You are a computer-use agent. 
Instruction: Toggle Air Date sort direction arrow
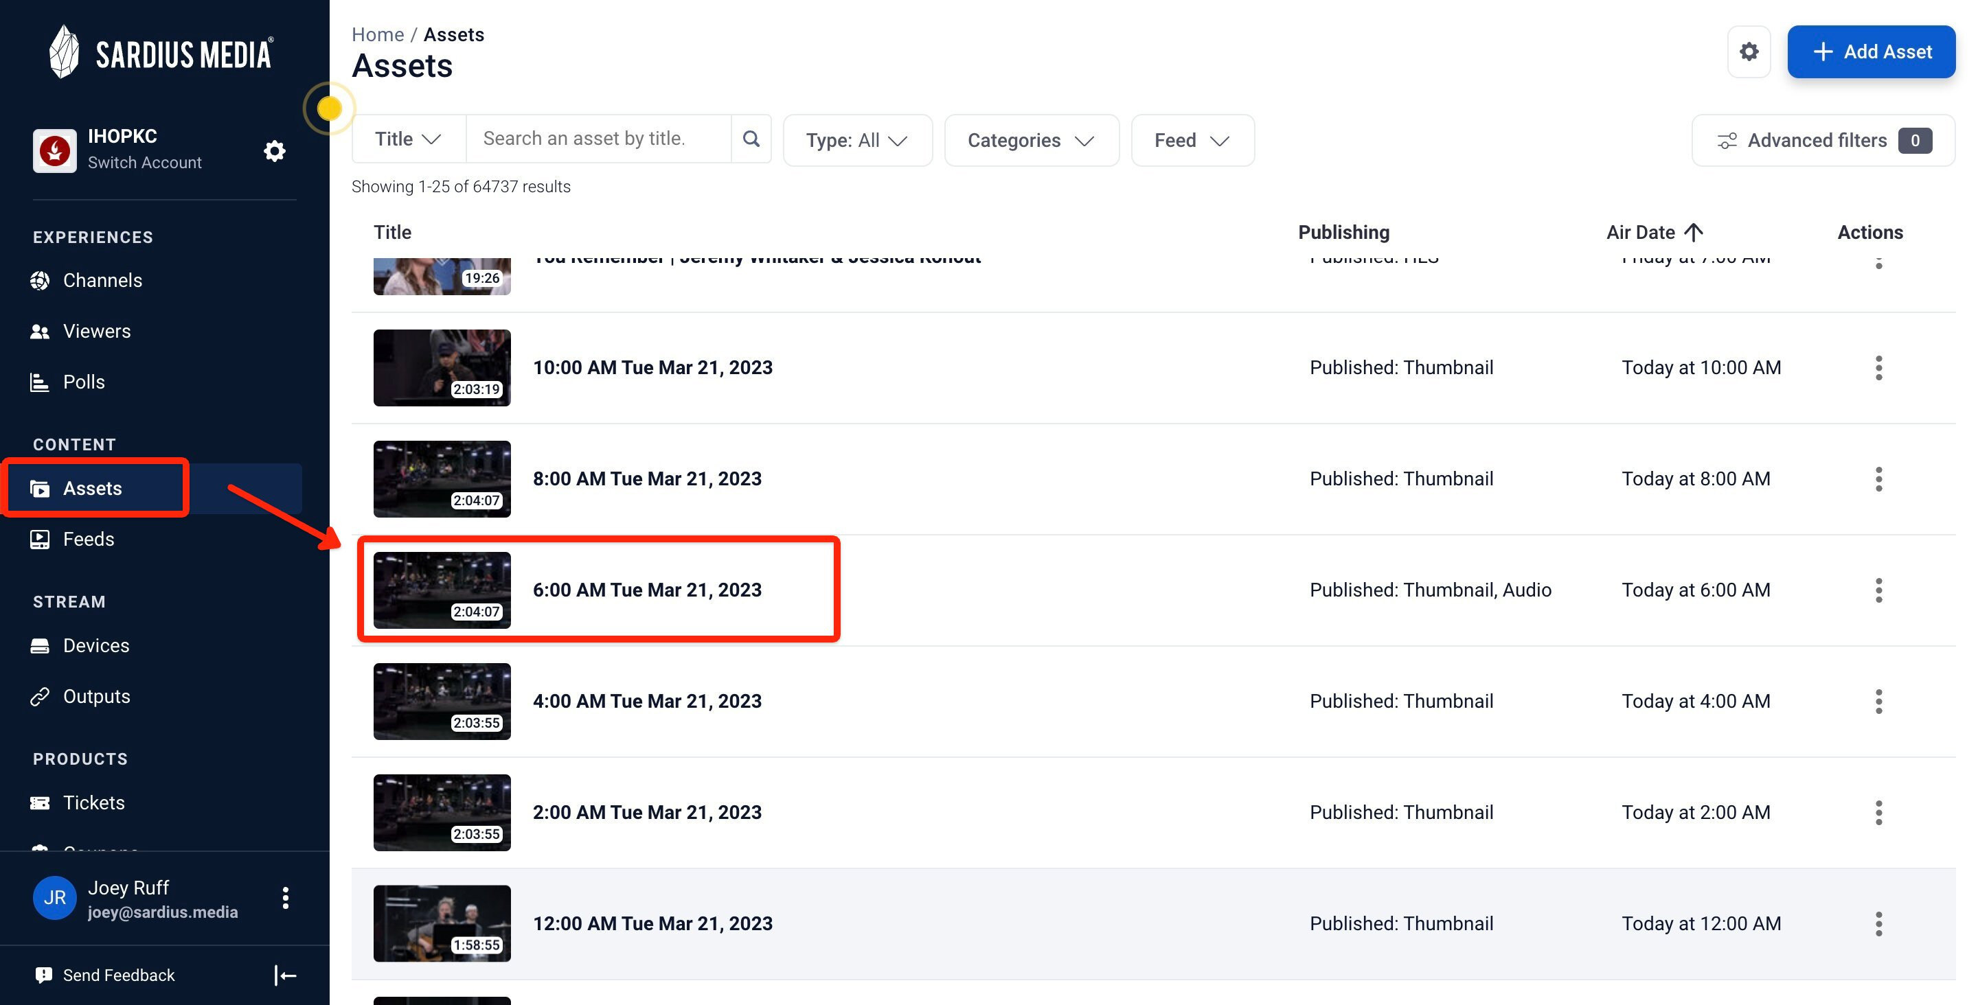1693,231
